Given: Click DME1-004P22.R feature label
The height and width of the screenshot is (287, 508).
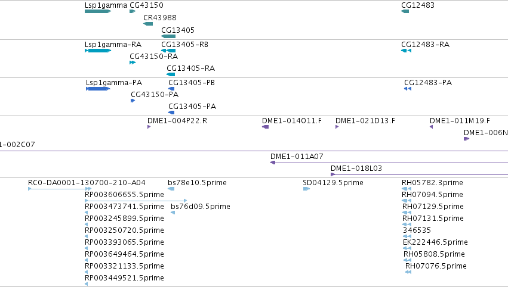Looking at the screenshot, I should point(177,121).
